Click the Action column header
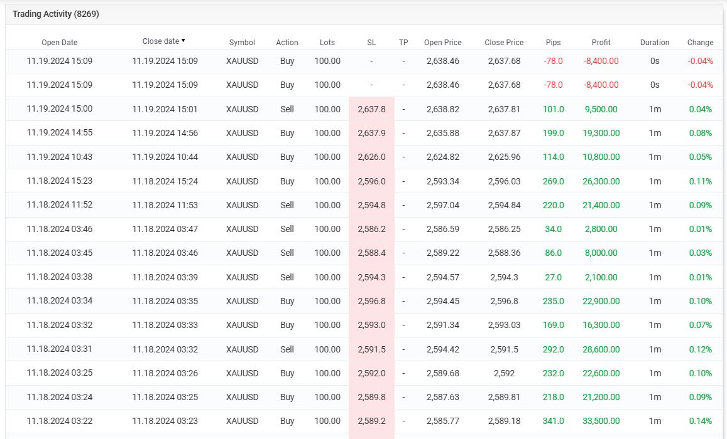The height and width of the screenshot is (439, 727). tap(287, 43)
